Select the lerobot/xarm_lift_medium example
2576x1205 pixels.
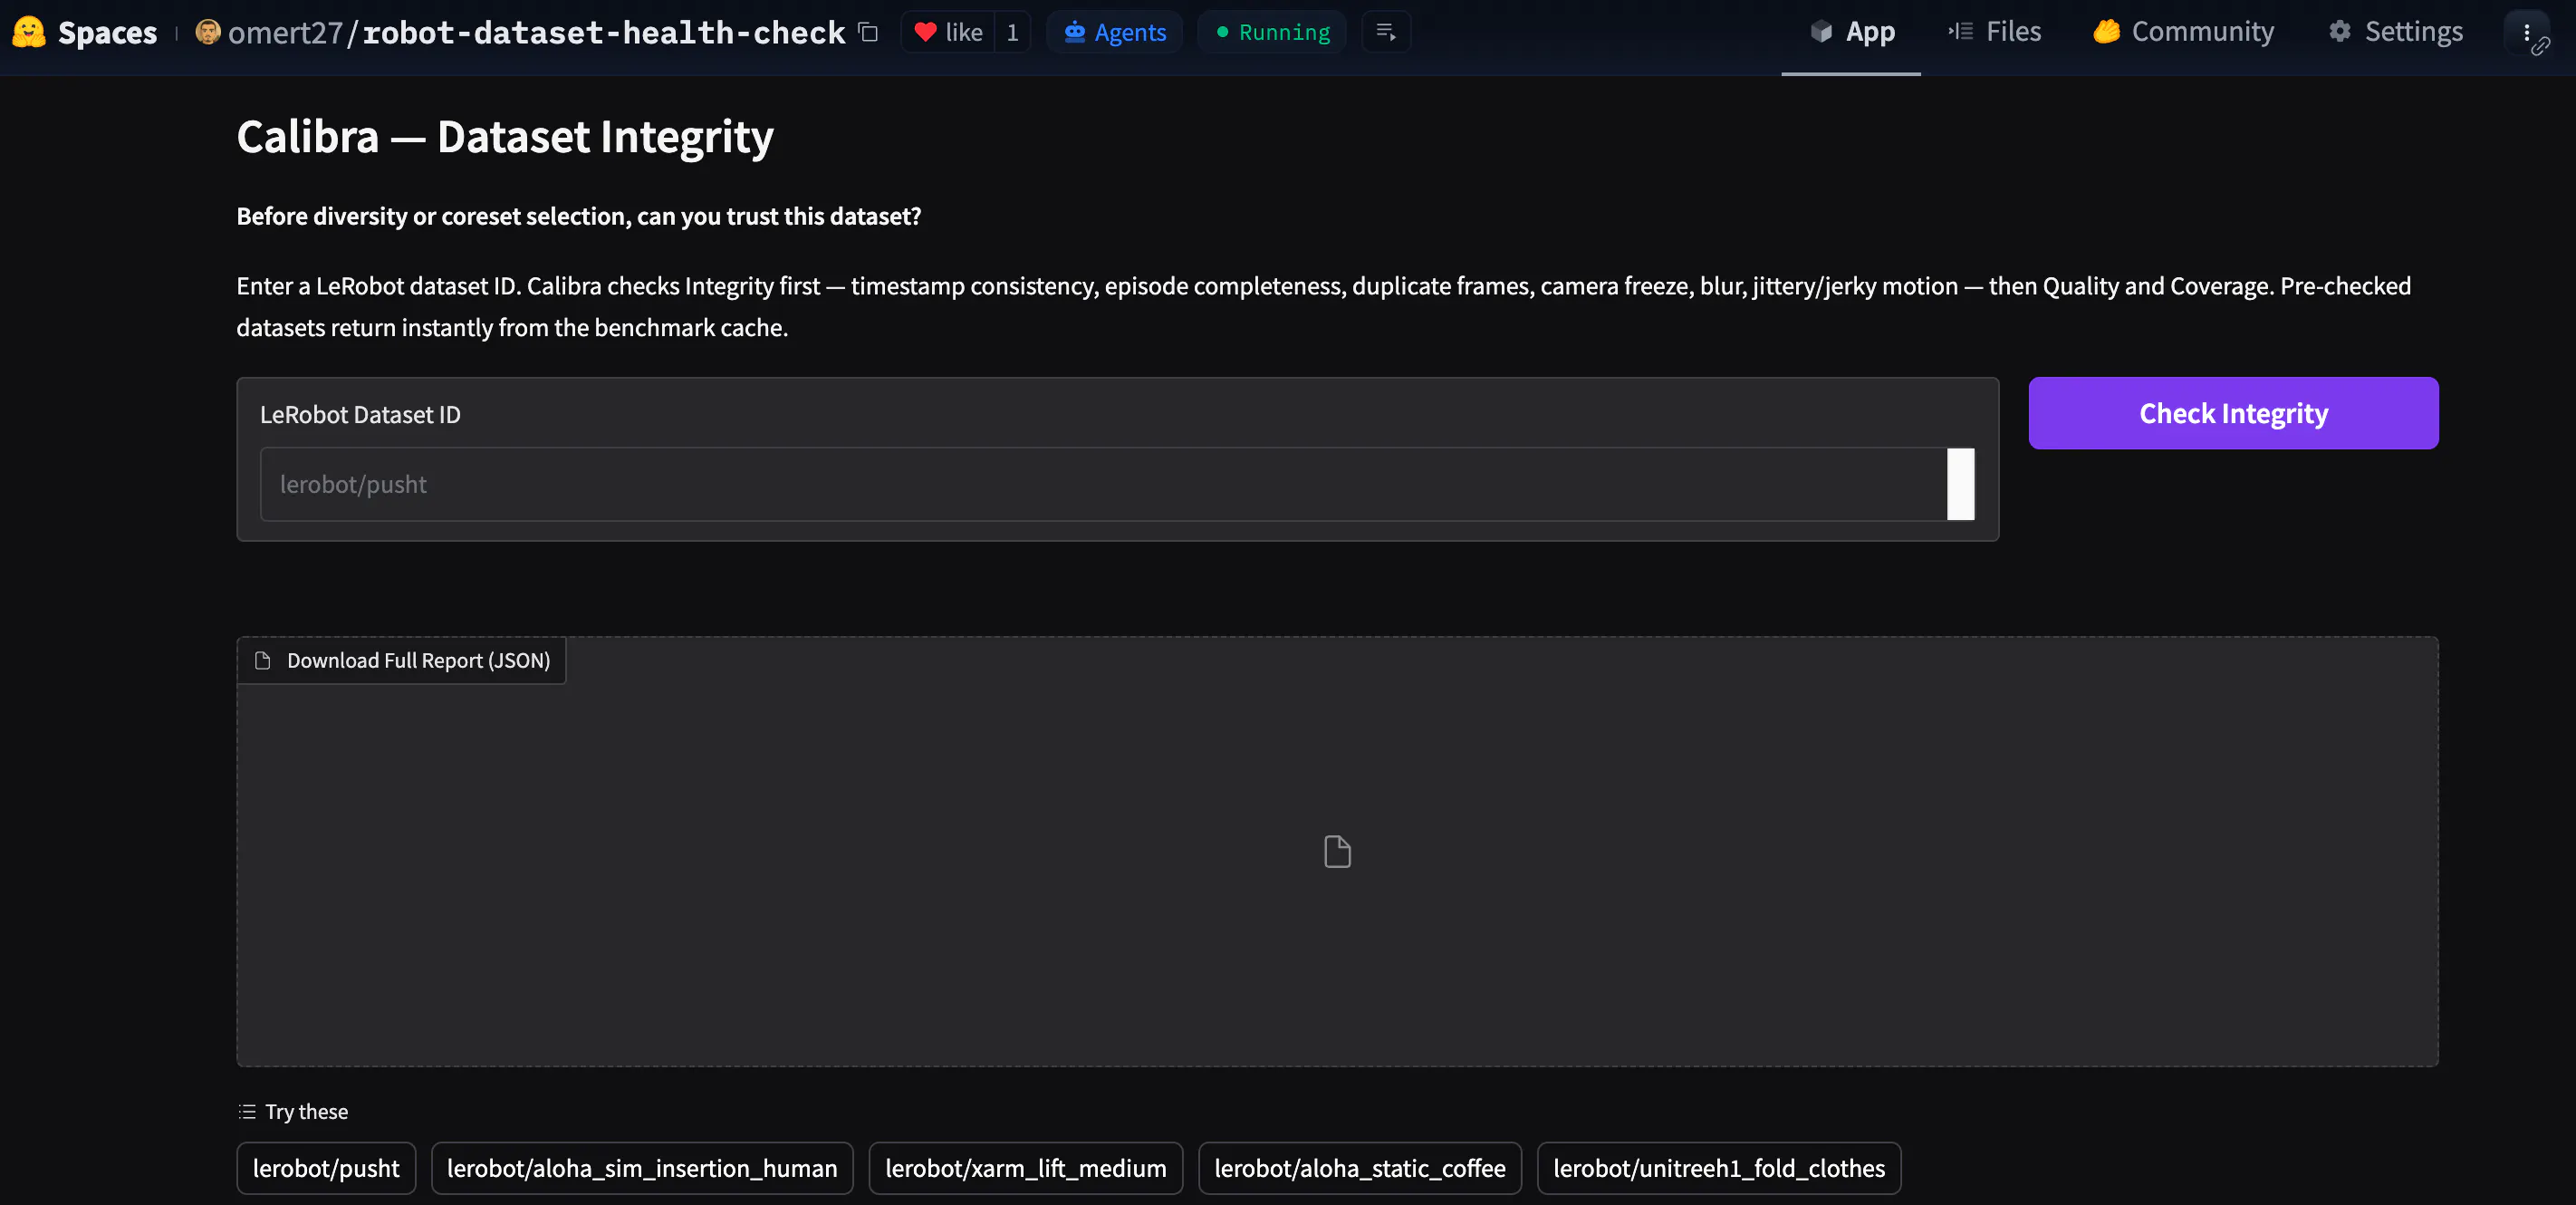coord(1026,1168)
